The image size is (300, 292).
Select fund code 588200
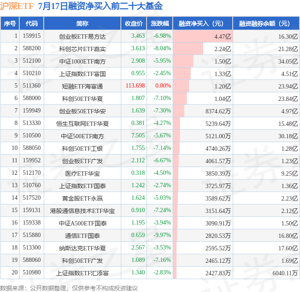coord(32,49)
